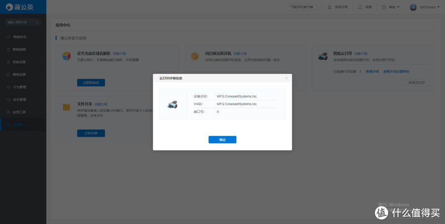Click the 花生壳动态域名解析 title
The image size is (445, 224).
tap(94, 54)
